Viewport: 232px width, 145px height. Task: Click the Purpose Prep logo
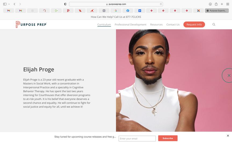coord(31,24)
